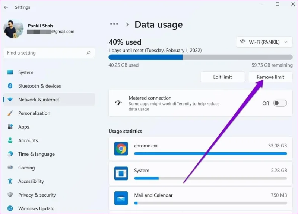Screen dimensions: 298x214
Task: Open the Apps settings label
Action: 24,127
